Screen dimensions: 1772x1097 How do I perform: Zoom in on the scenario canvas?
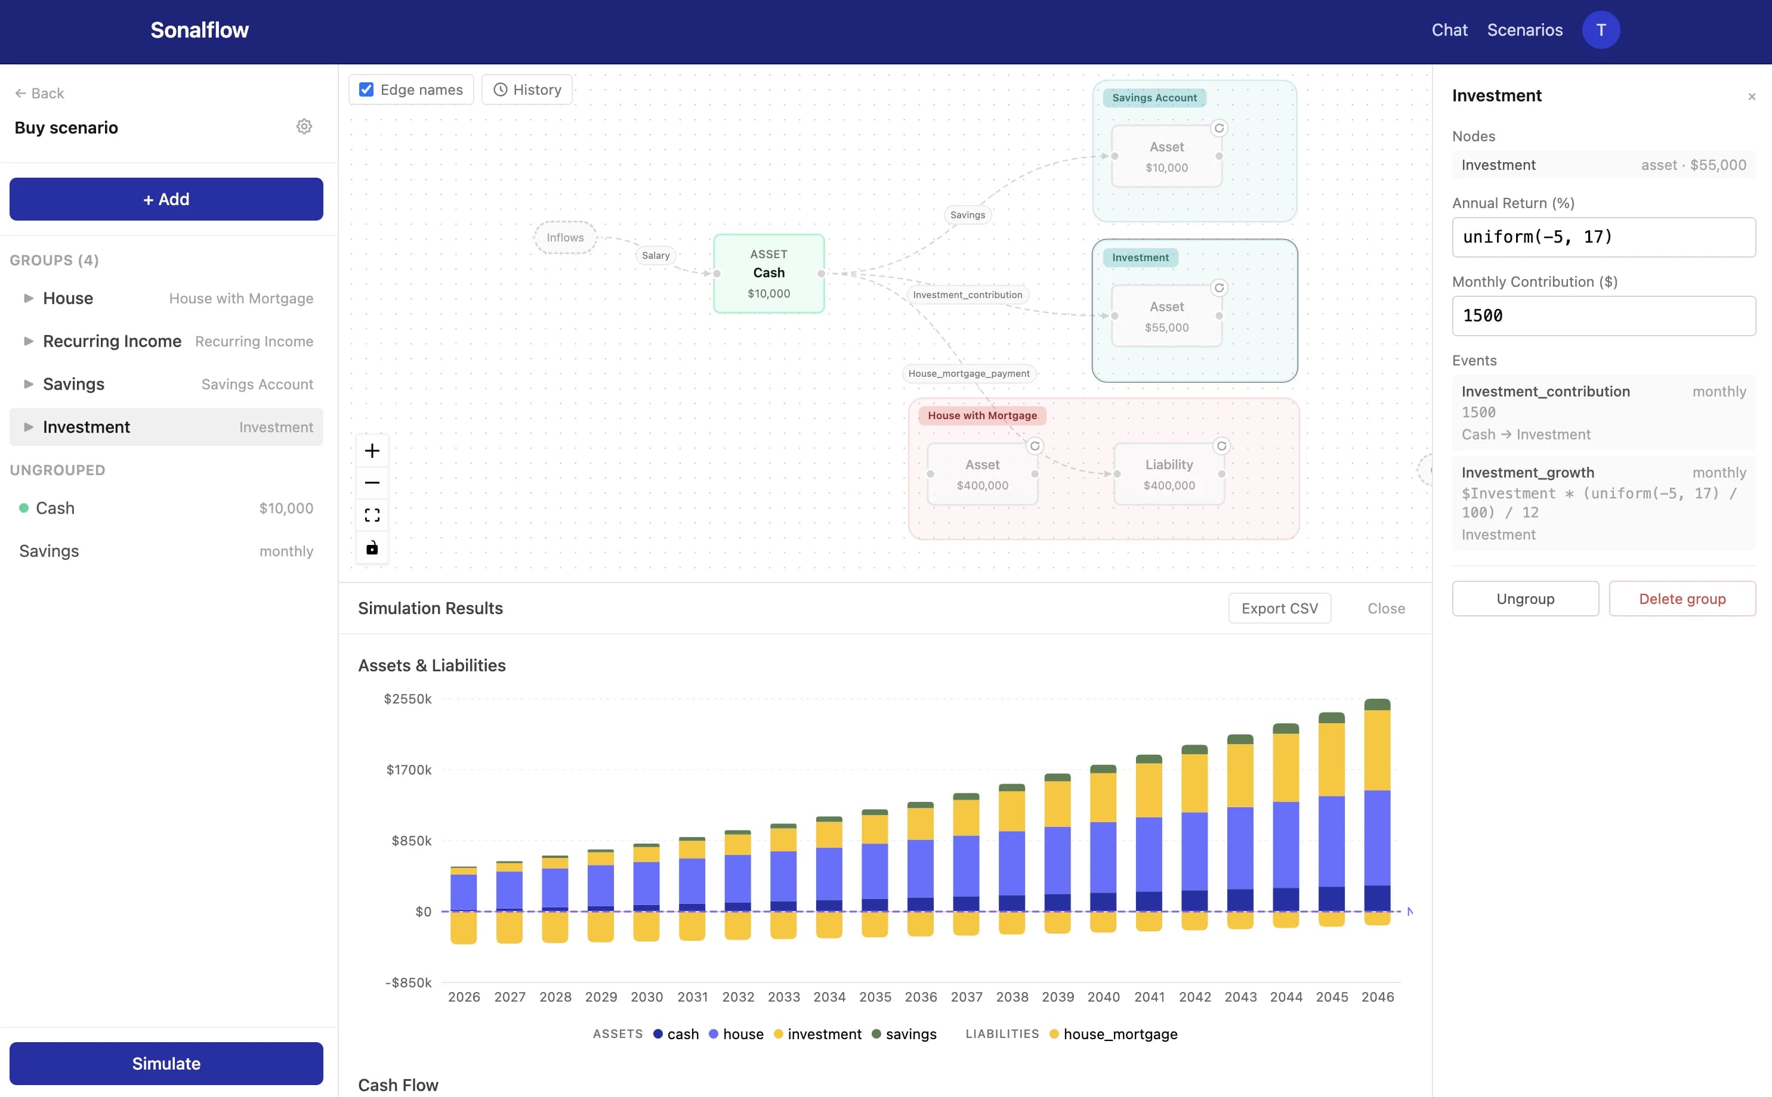pyautogui.click(x=372, y=450)
